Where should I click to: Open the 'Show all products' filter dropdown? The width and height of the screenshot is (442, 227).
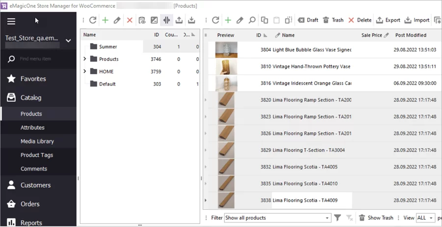277,218
